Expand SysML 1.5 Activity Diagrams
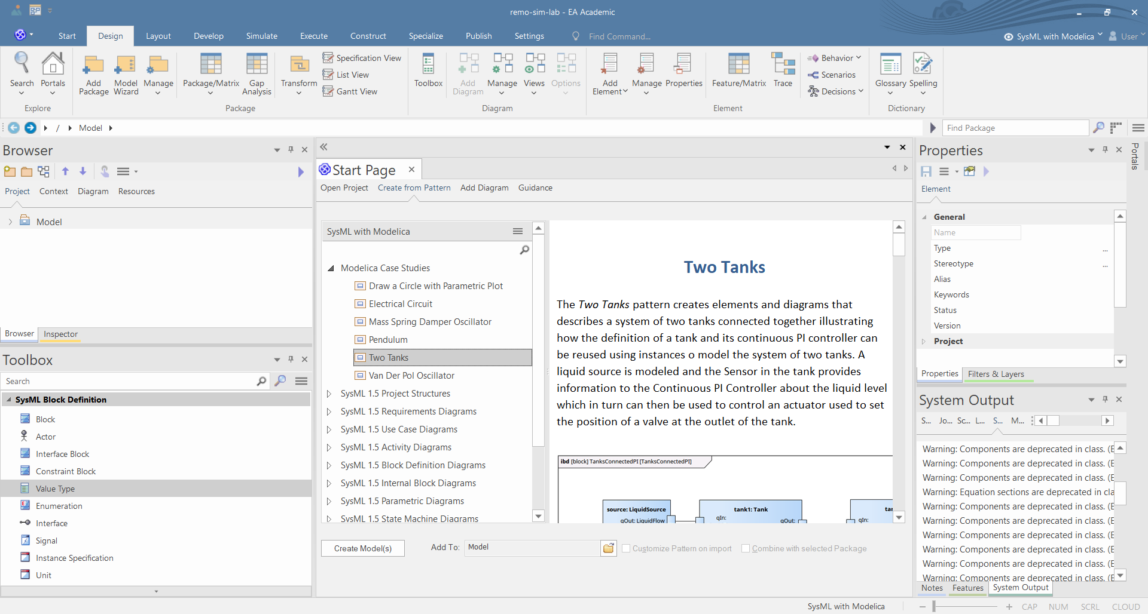1148x614 pixels. tap(329, 447)
